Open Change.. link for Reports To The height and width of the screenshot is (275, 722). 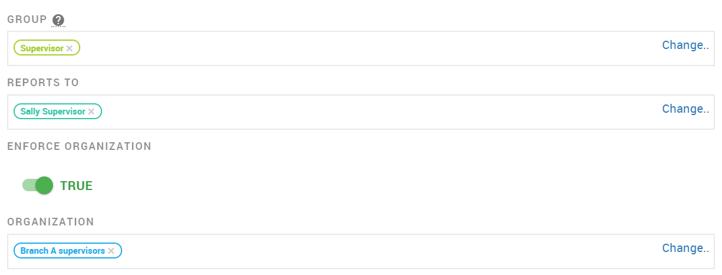point(685,109)
